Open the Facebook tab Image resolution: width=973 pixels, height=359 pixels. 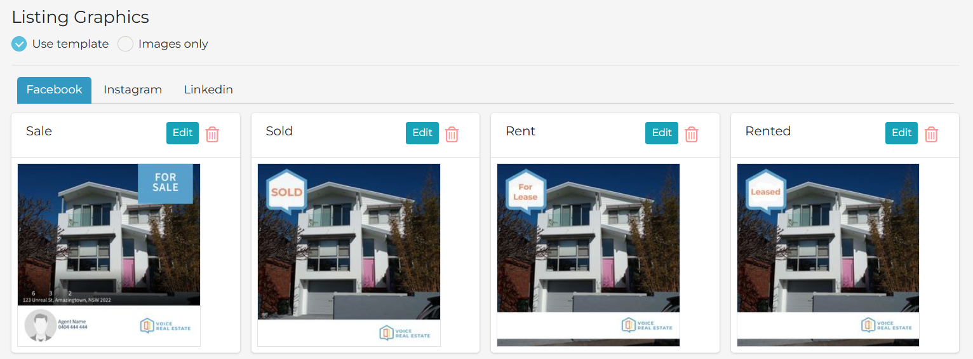54,90
